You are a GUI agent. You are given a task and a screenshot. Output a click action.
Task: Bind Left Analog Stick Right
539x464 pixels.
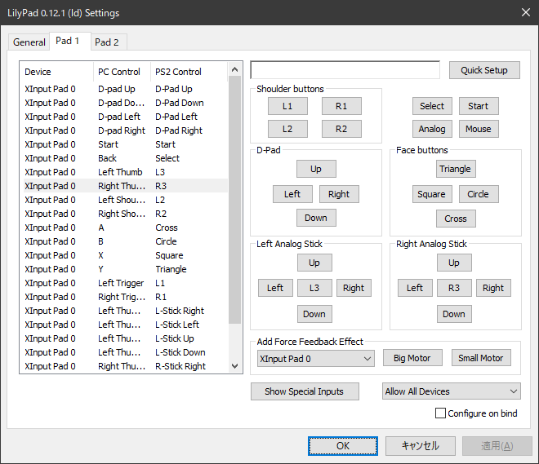point(354,288)
